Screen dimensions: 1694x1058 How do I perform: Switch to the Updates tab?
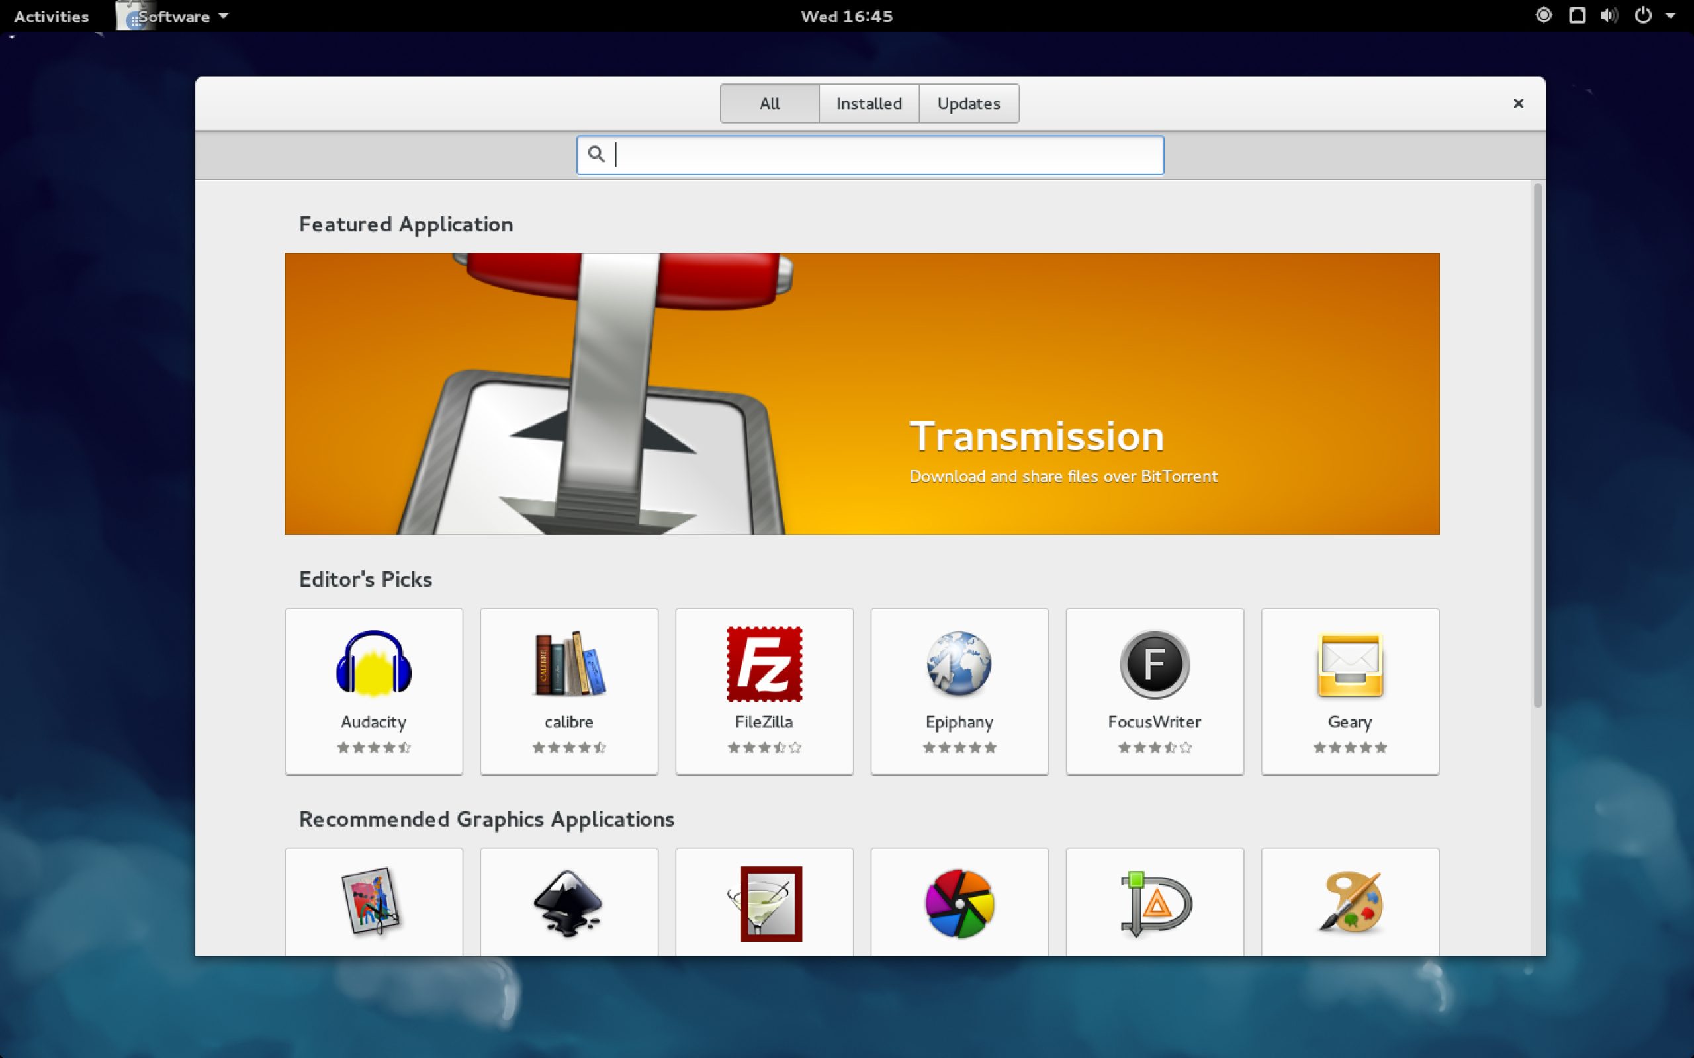click(968, 103)
